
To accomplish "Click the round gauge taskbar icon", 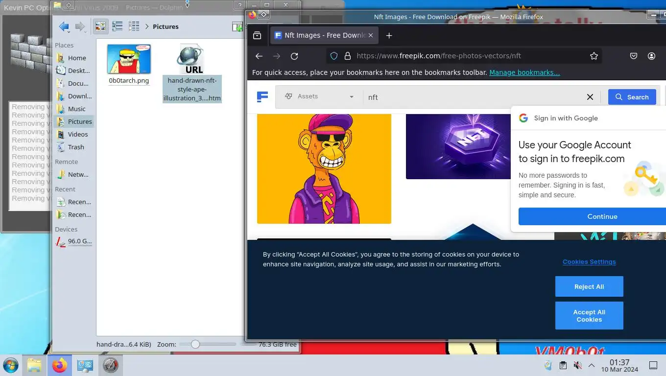I will coord(110,365).
